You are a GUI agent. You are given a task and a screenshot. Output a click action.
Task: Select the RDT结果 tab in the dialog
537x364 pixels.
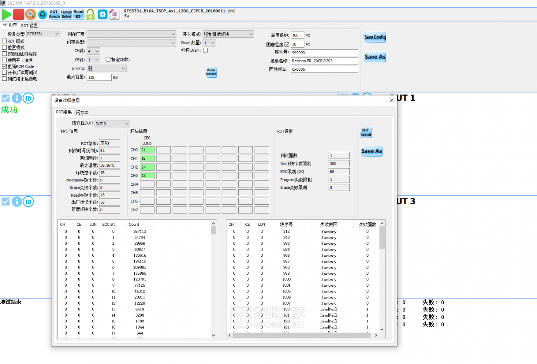coord(64,112)
